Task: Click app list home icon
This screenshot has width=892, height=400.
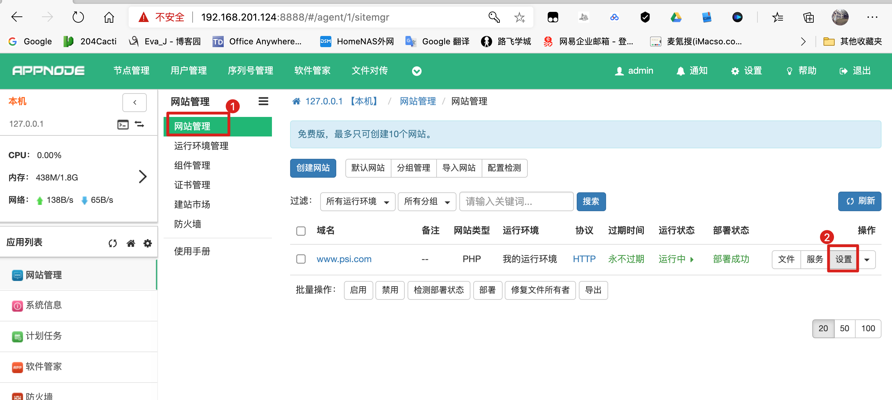Action: pos(131,243)
